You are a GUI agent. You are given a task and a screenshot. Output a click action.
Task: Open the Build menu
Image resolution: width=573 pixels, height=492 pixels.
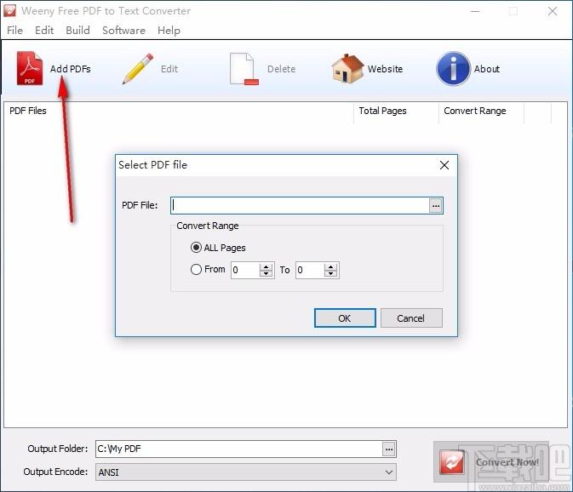pyautogui.click(x=77, y=31)
